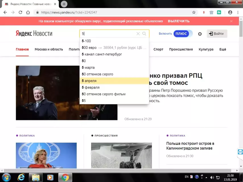Open the blue help tray icon
The image size is (243, 182).
[197, 177]
